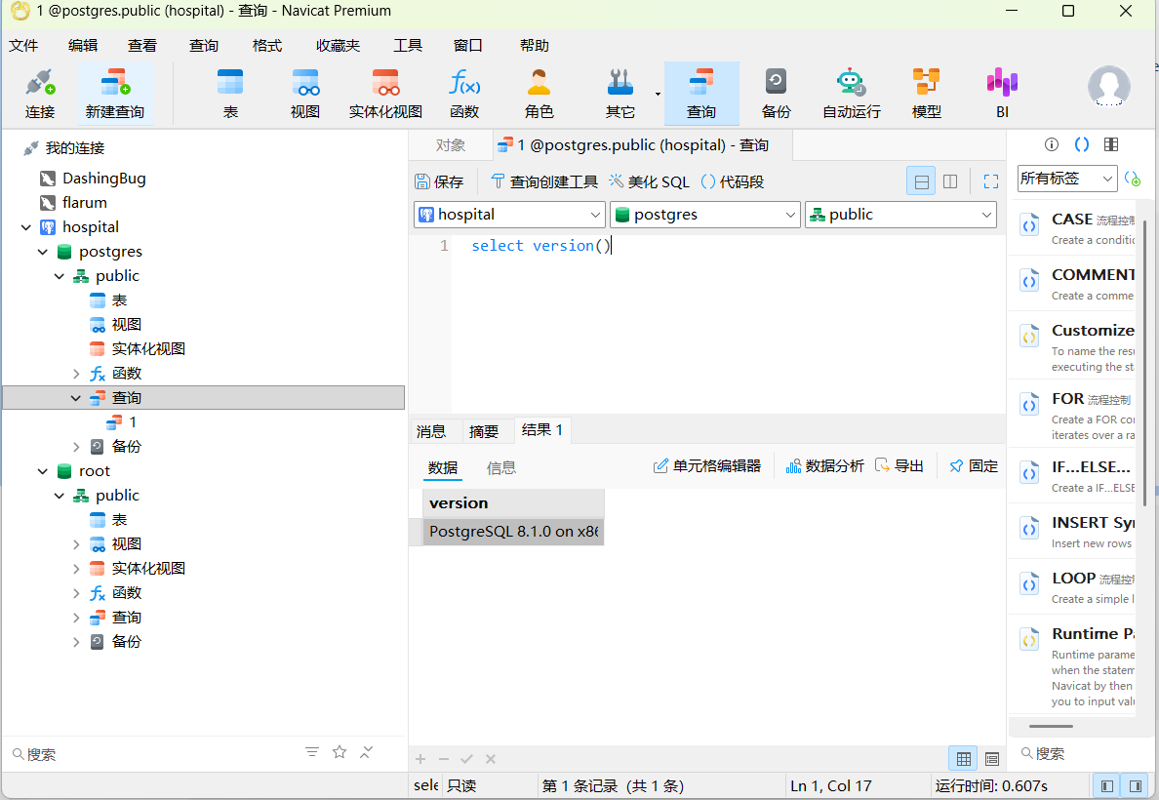Click the 美化 SQL button
The height and width of the screenshot is (800, 1159).
tap(649, 181)
